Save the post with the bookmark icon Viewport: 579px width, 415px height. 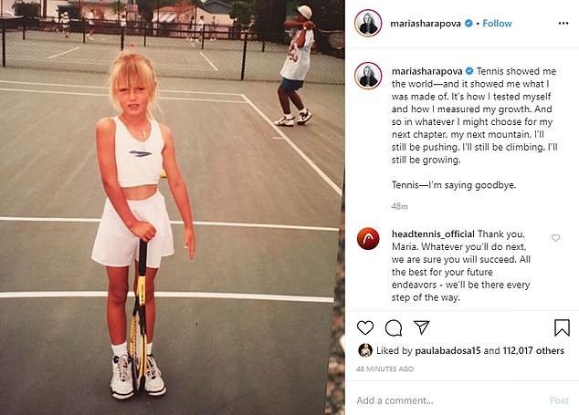(562, 327)
